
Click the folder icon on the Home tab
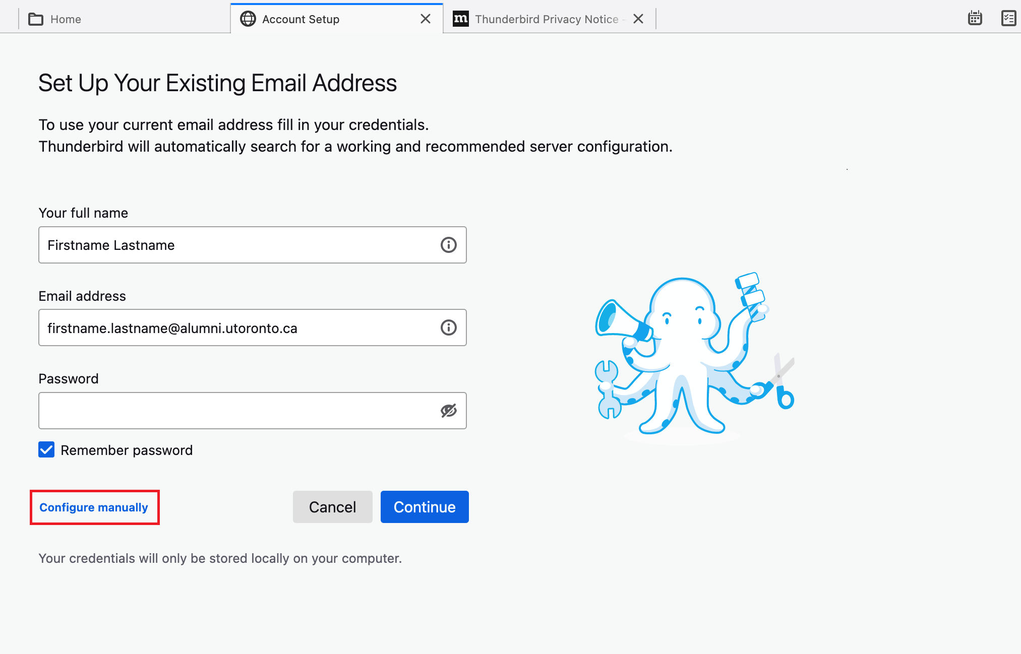click(35, 19)
